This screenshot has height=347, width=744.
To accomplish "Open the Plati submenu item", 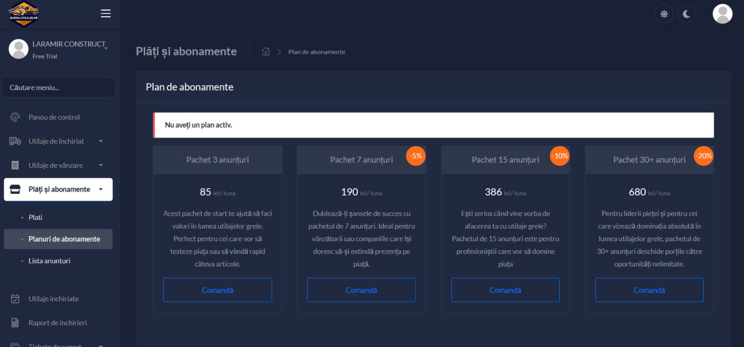I will (35, 217).
